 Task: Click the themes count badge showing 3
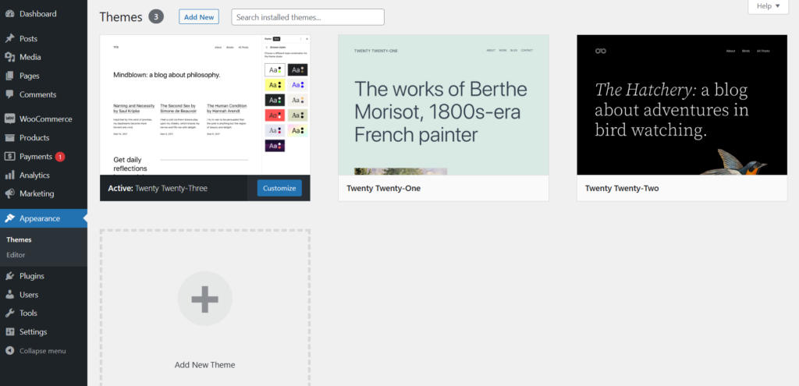click(156, 17)
